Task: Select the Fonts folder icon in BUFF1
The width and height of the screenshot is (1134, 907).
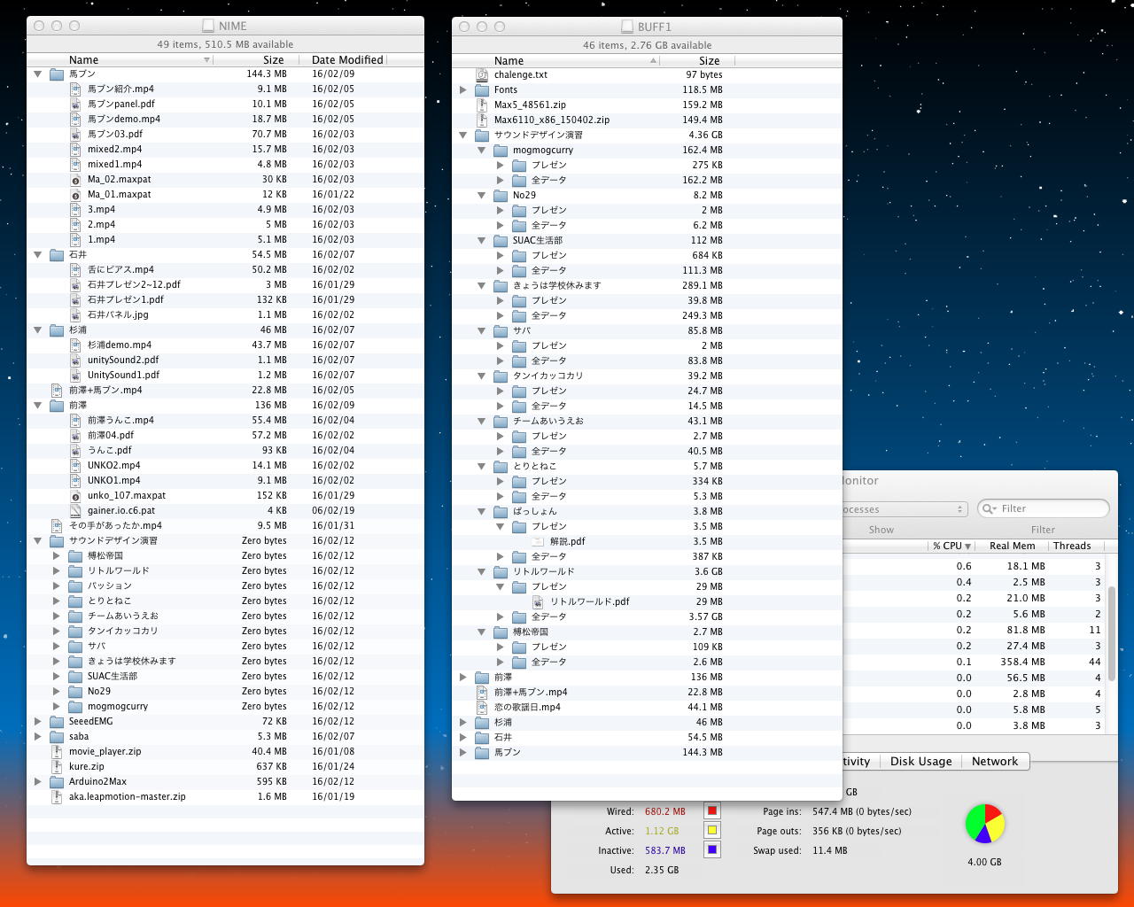Action: click(x=482, y=89)
